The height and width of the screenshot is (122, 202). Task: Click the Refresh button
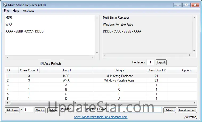170,110
